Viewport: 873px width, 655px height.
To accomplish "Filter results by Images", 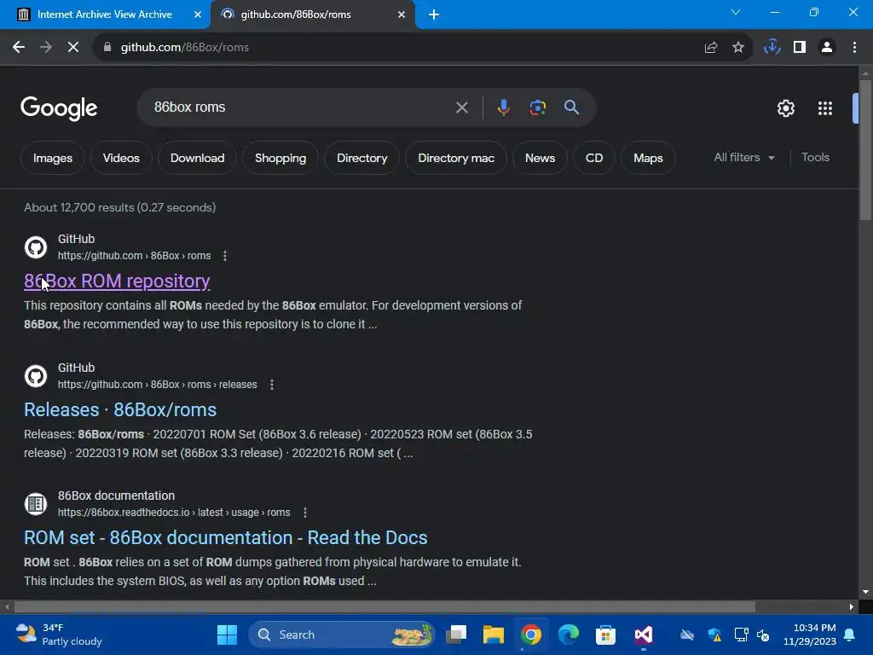I will (x=52, y=158).
